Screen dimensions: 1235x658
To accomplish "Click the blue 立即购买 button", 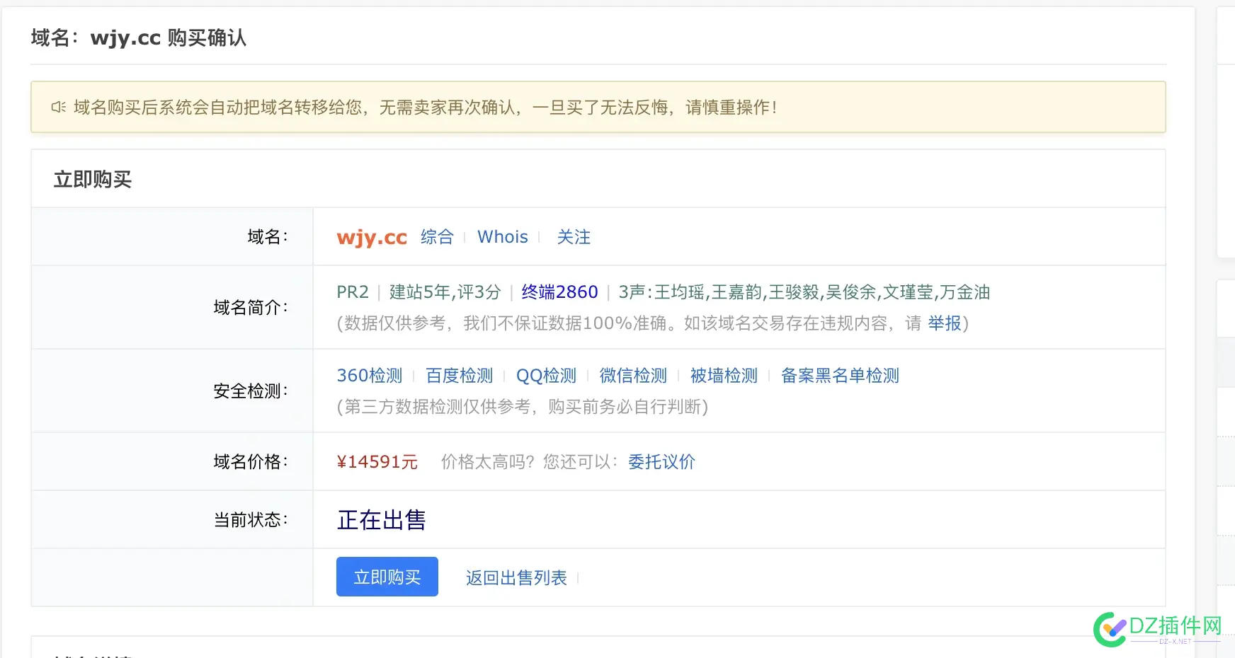I will (x=387, y=577).
